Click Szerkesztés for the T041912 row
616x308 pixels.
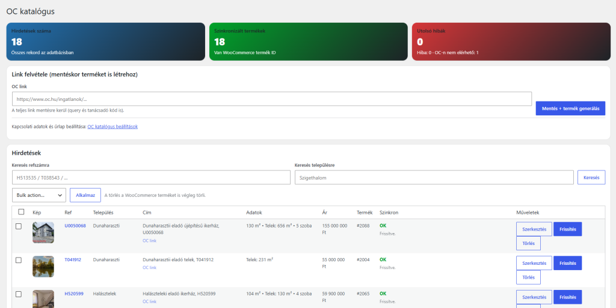[534, 264]
